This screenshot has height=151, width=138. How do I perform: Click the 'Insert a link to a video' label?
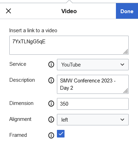(x=33, y=30)
